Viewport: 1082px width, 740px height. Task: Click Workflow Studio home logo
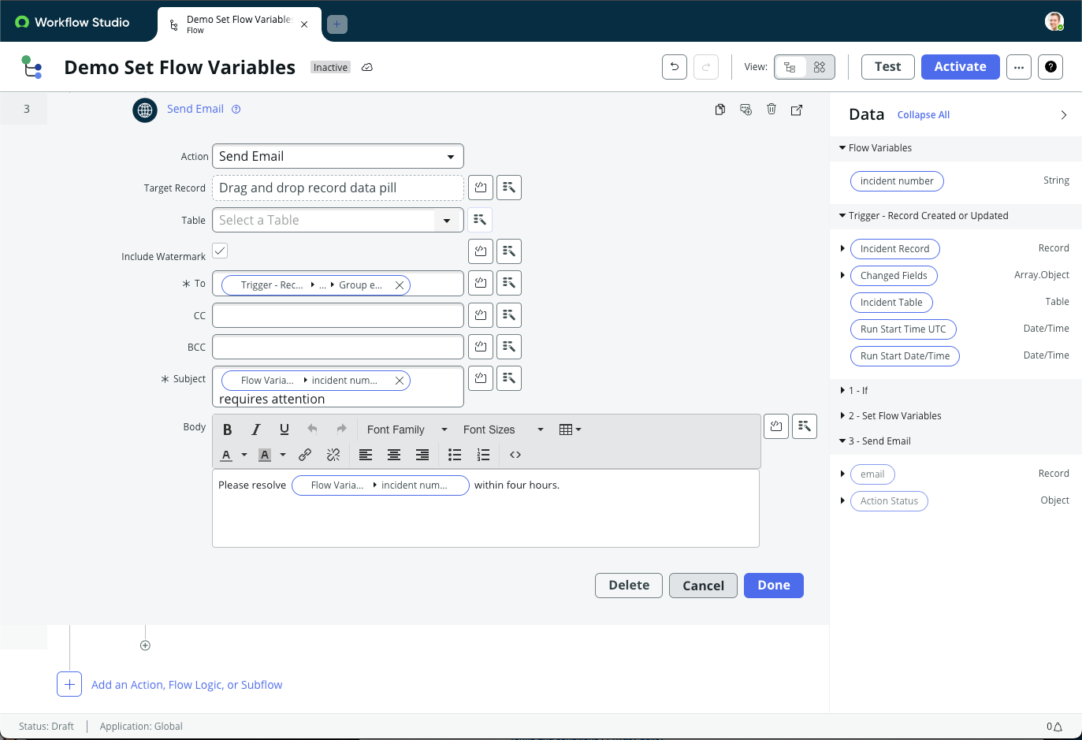(72, 22)
